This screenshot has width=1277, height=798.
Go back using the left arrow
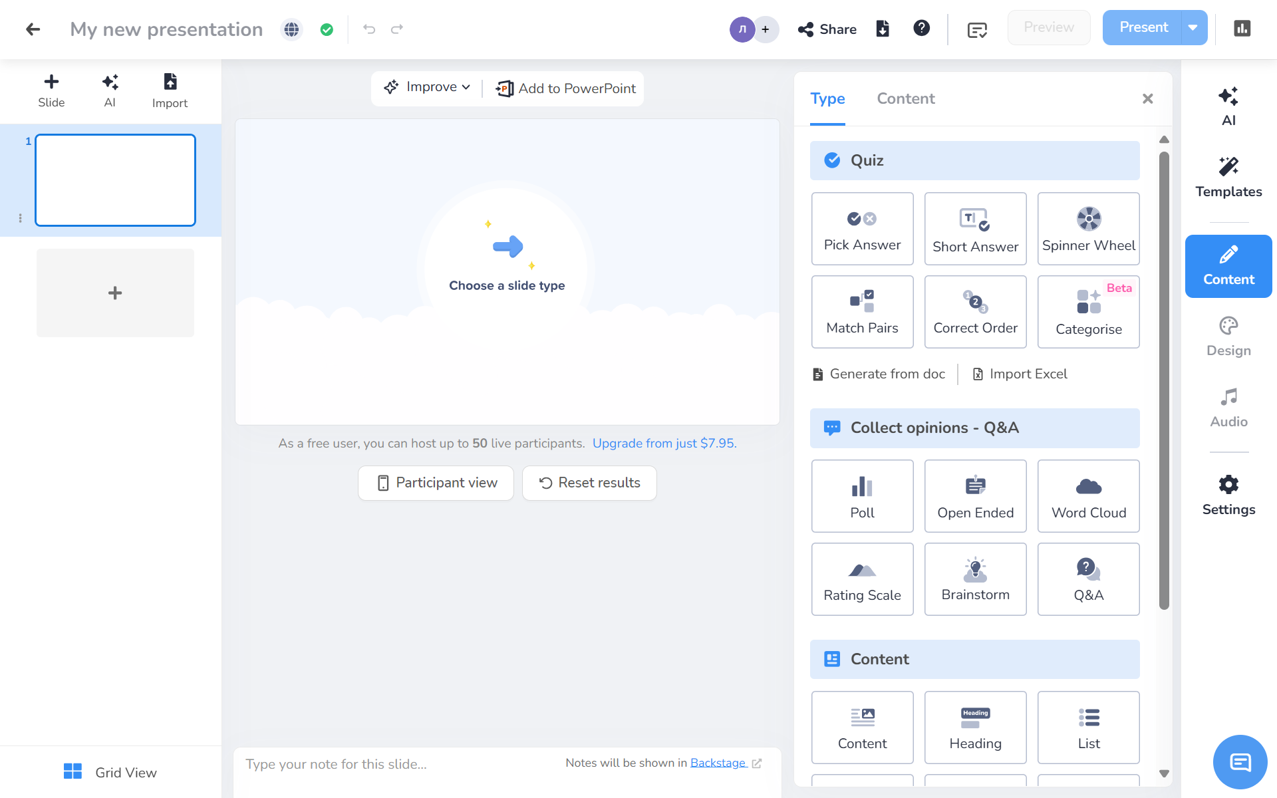pyautogui.click(x=33, y=29)
